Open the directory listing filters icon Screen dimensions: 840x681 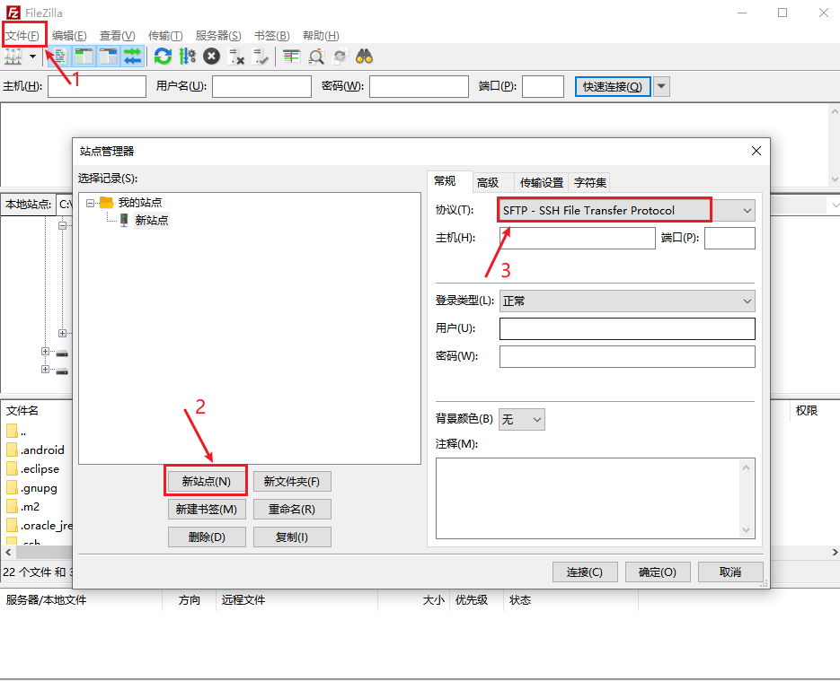tap(291, 57)
